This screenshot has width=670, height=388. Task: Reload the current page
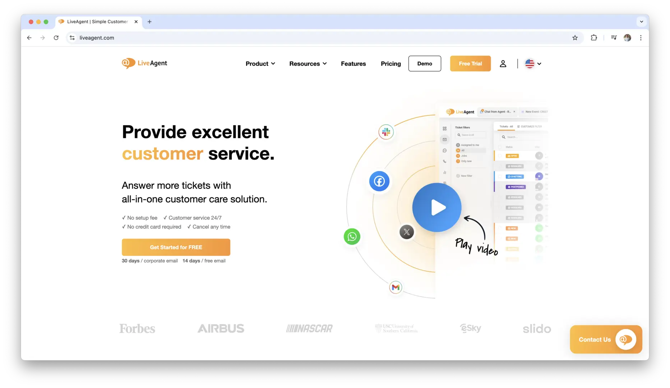point(56,38)
